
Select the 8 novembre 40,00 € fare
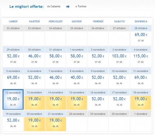[77, 78]
